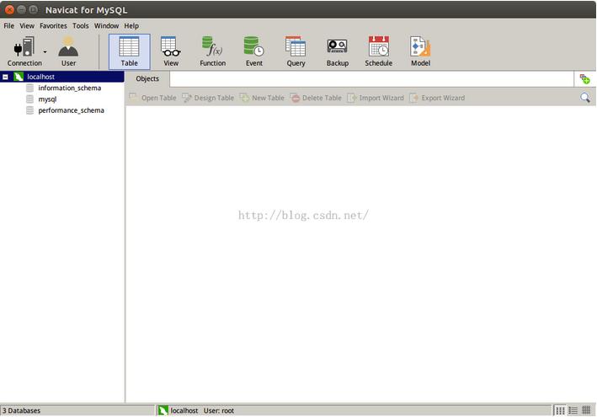Image resolution: width=597 pixels, height=417 pixels.
Task: Switch to the Objects tab
Action: [147, 79]
